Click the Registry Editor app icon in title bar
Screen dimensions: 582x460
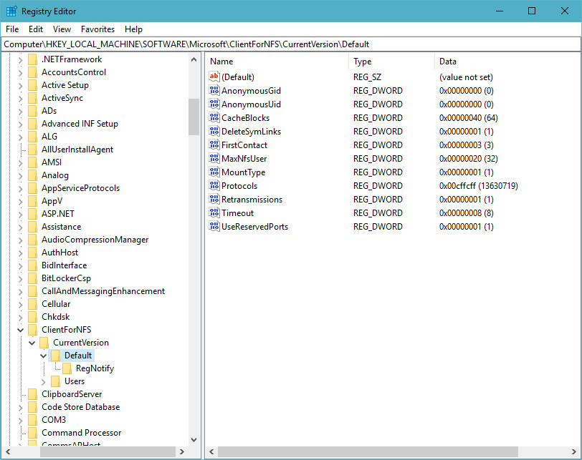(11, 11)
